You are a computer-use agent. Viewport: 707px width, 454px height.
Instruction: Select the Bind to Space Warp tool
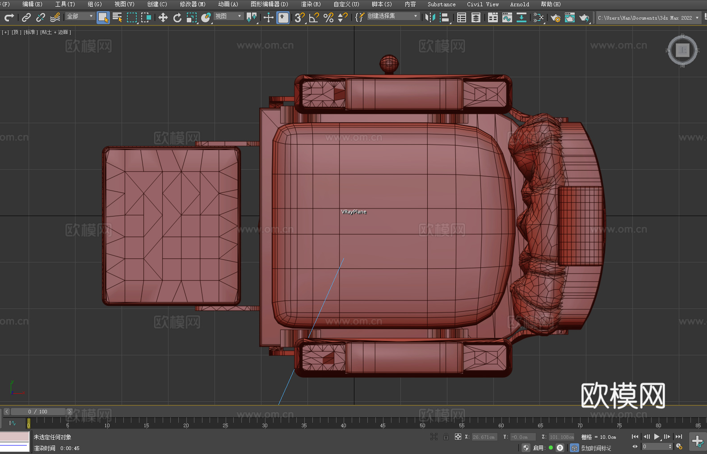(55, 17)
